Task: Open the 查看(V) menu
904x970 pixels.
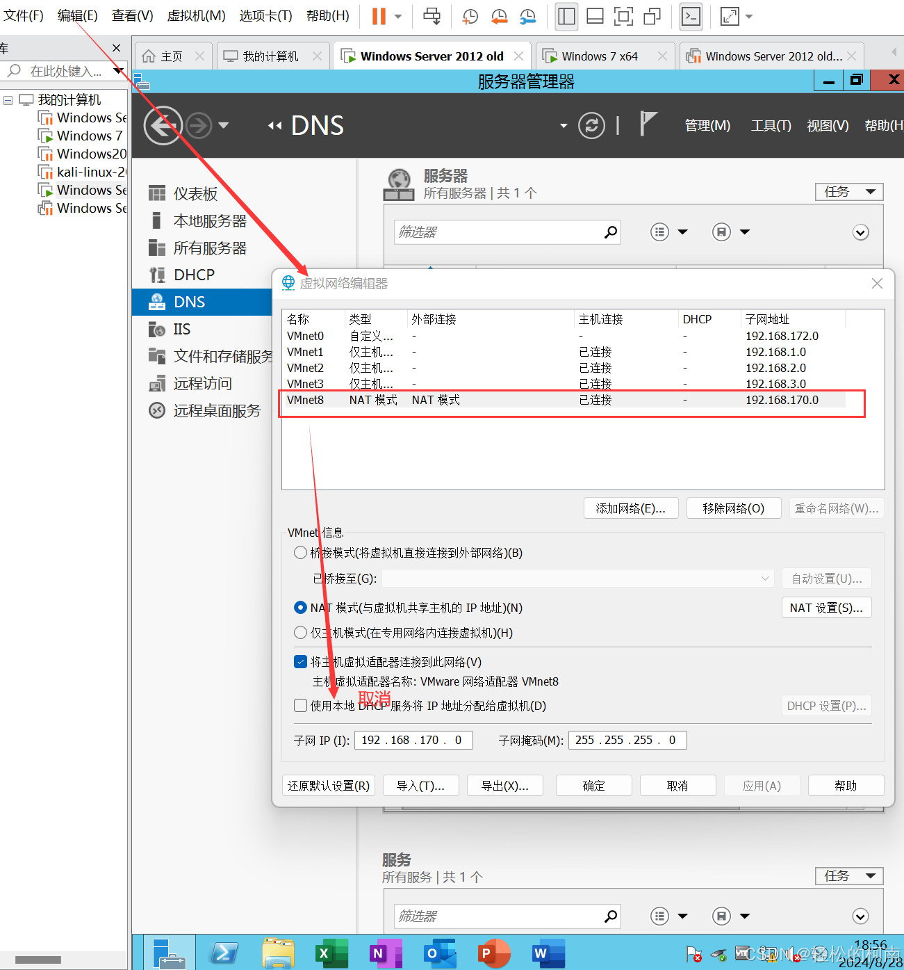Action: coord(132,15)
